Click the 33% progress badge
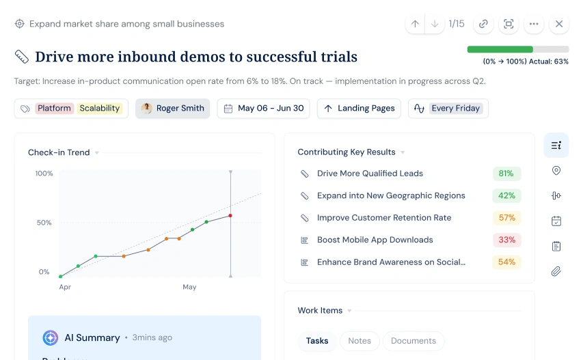Viewport: 583px width, 360px height. [x=506, y=240]
